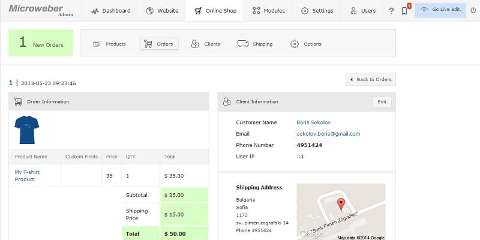Open the Shipping shop section
480x240 pixels.
click(255, 44)
